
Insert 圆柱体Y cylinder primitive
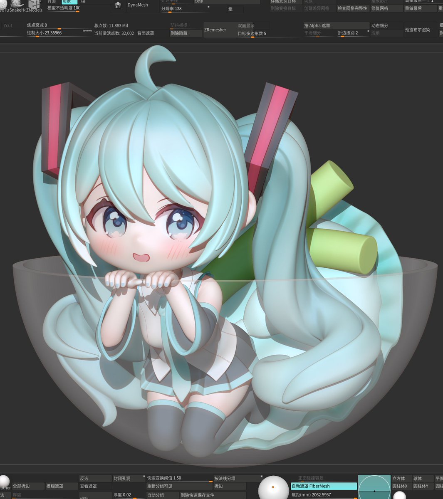coord(423,486)
